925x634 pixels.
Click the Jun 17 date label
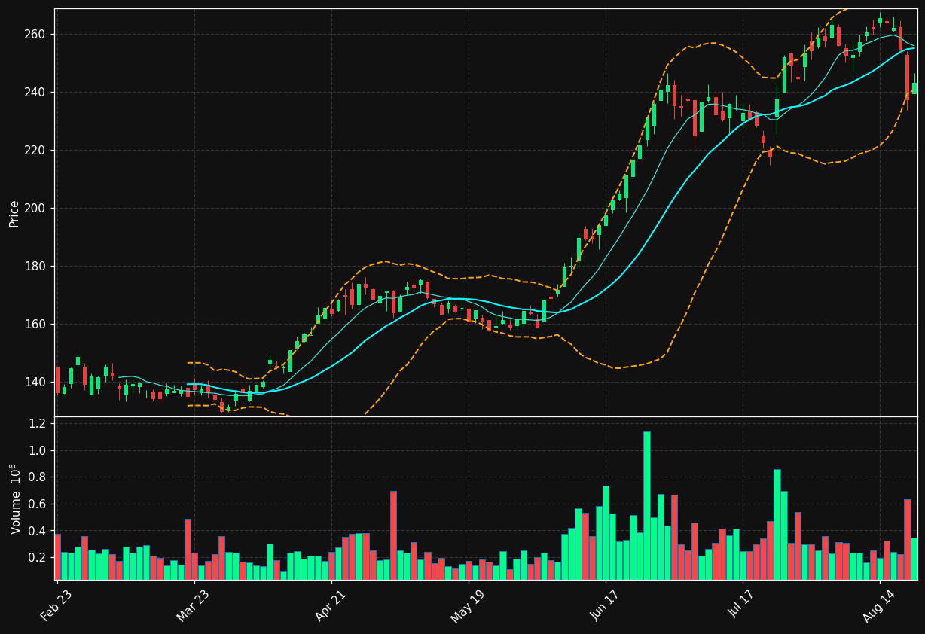point(605,605)
